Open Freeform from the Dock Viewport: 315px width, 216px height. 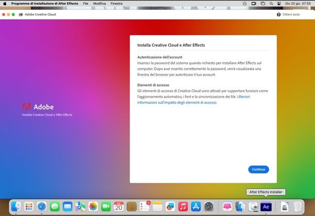170,207
